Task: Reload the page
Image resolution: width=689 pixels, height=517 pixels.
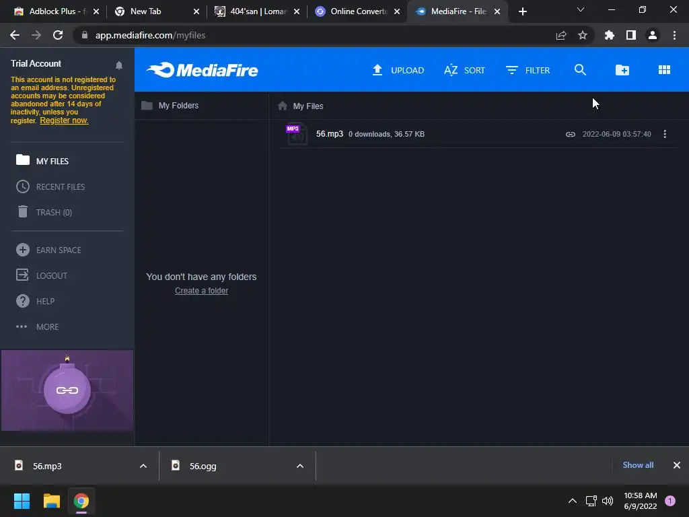Action: coord(58,35)
